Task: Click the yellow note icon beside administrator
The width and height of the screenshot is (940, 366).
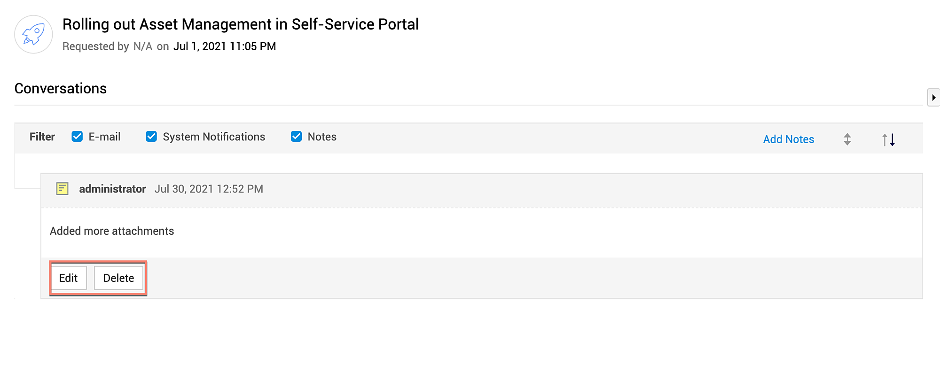Action: 63,189
